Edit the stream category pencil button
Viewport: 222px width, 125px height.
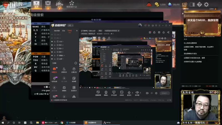click(94, 34)
